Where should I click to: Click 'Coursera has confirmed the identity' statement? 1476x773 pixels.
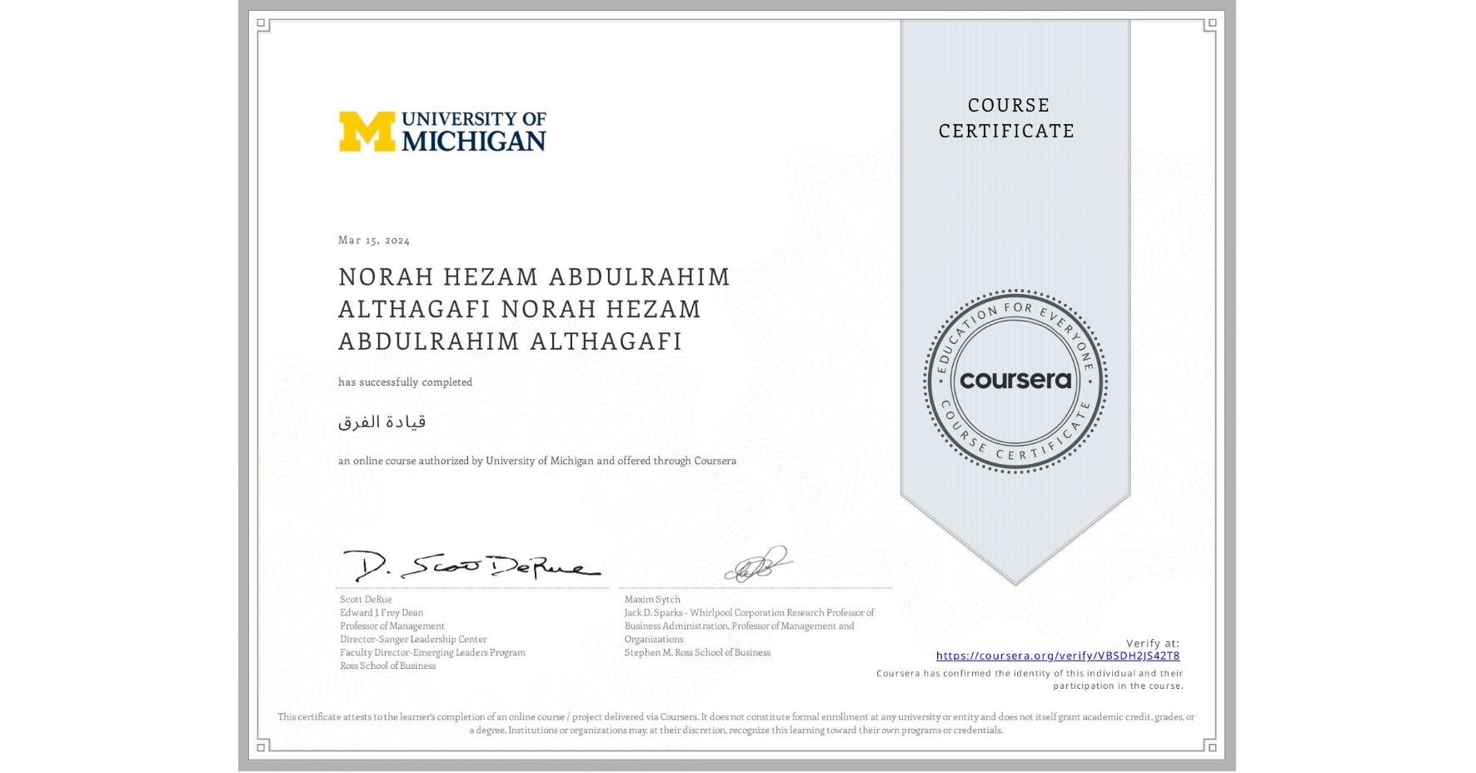pyautogui.click(x=1030, y=680)
